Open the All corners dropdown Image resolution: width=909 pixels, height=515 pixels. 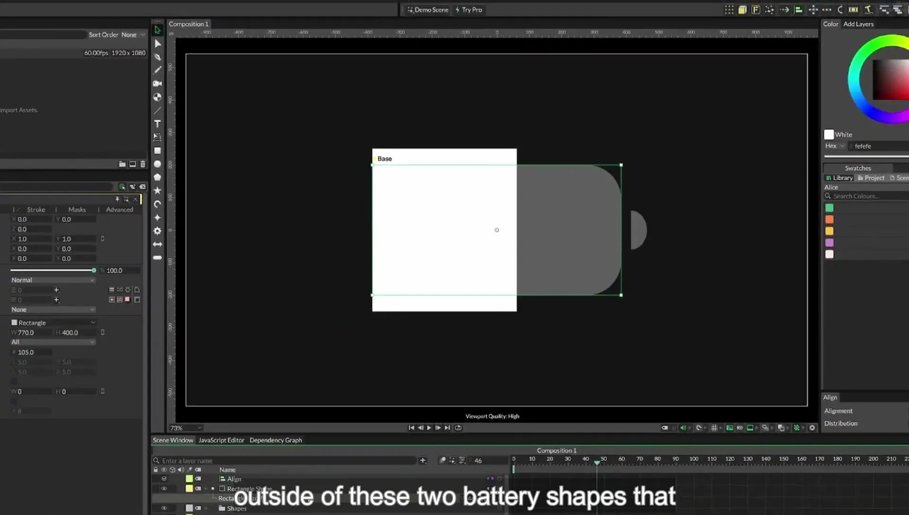[x=53, y=342]
